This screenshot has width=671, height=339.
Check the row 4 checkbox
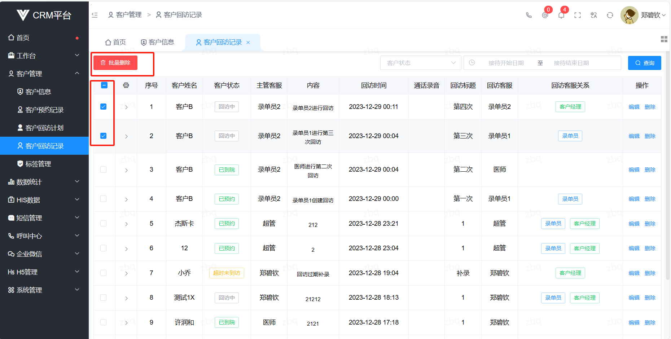click(103, 199)
